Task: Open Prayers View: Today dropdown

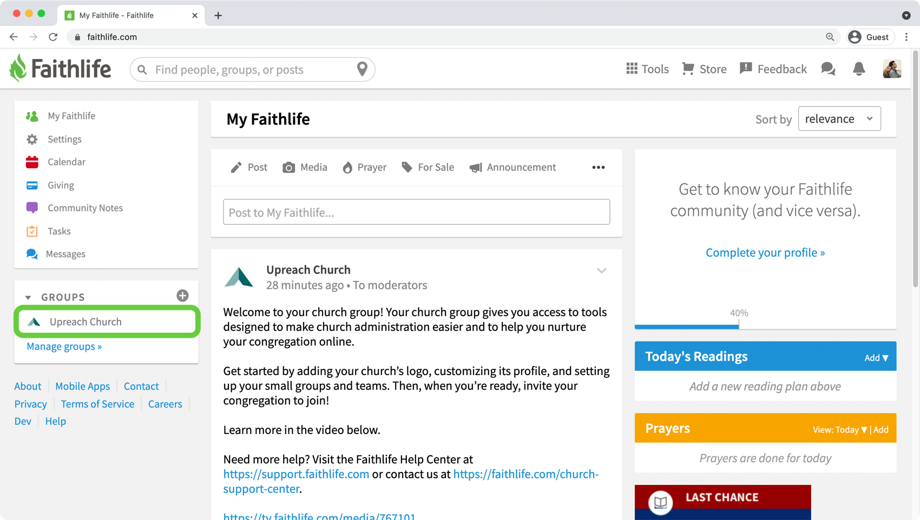Action: (839, 430)
